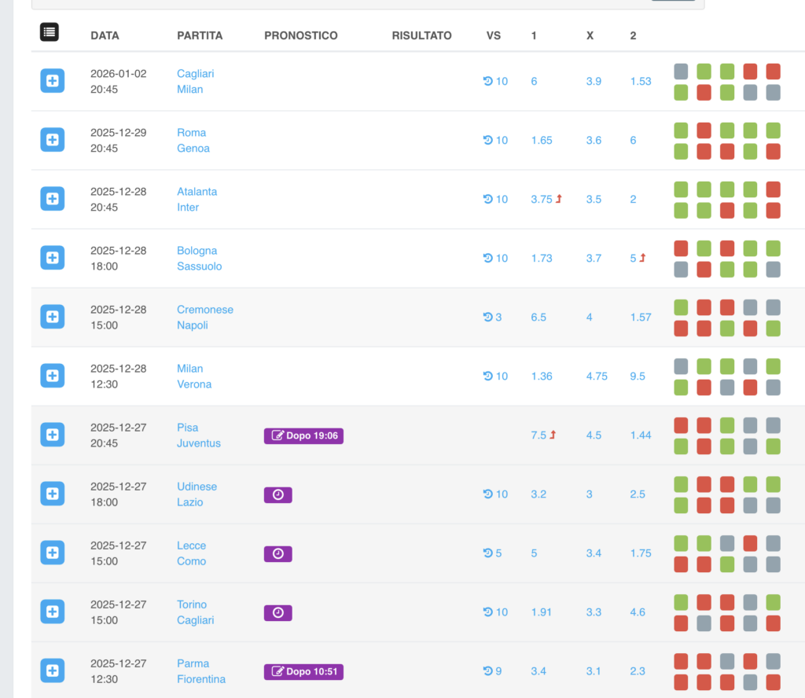This screenshot has height=698, width=805.
Task: Click the Dopo 19:06 badge
Action: tap(303, 435)
